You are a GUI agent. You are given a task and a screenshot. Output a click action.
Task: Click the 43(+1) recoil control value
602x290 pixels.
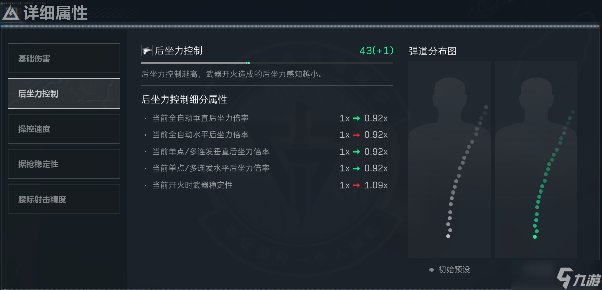(x=376, y=51)
